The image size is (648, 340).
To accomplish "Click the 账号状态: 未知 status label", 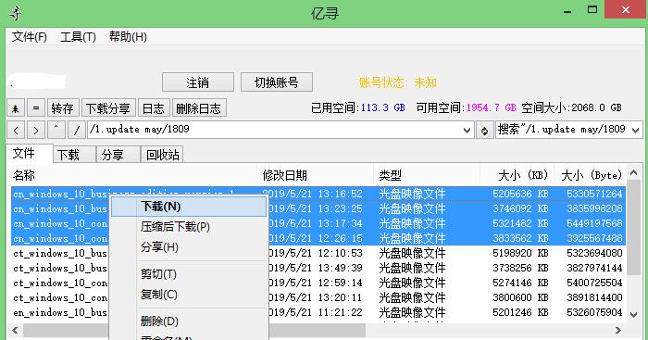I will point(397,82).
